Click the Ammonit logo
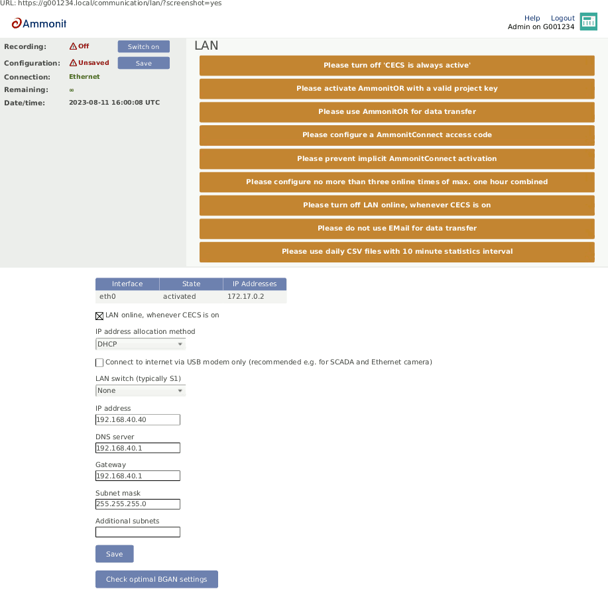The image size is (608, 589). [38, 23]
